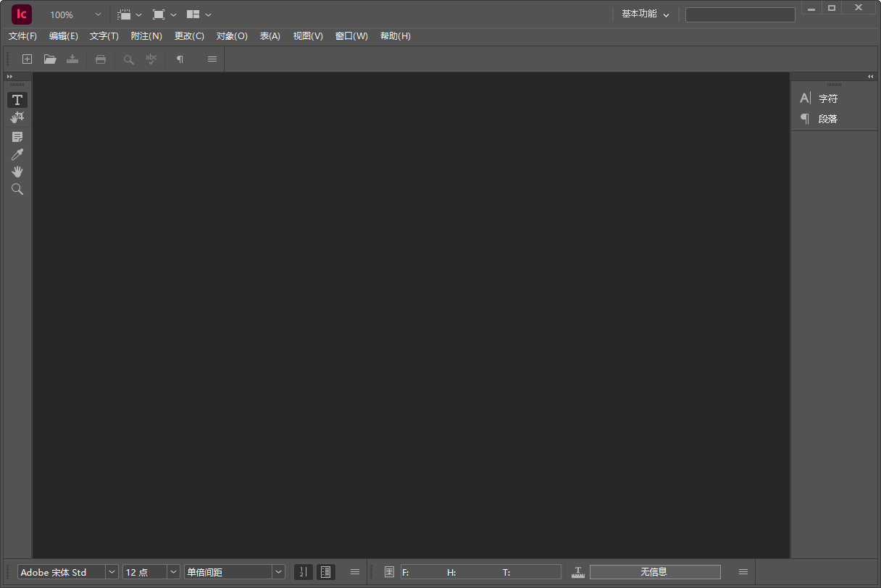This screenshot has width=881, height=588.
Task: Click the arrange documents layout icon
Action: point(193,14)
